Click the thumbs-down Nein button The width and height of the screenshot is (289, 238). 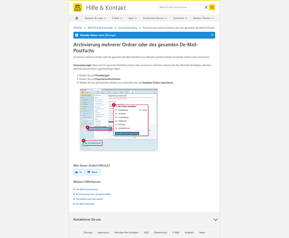pyautogui.click(x=93, y=172)
